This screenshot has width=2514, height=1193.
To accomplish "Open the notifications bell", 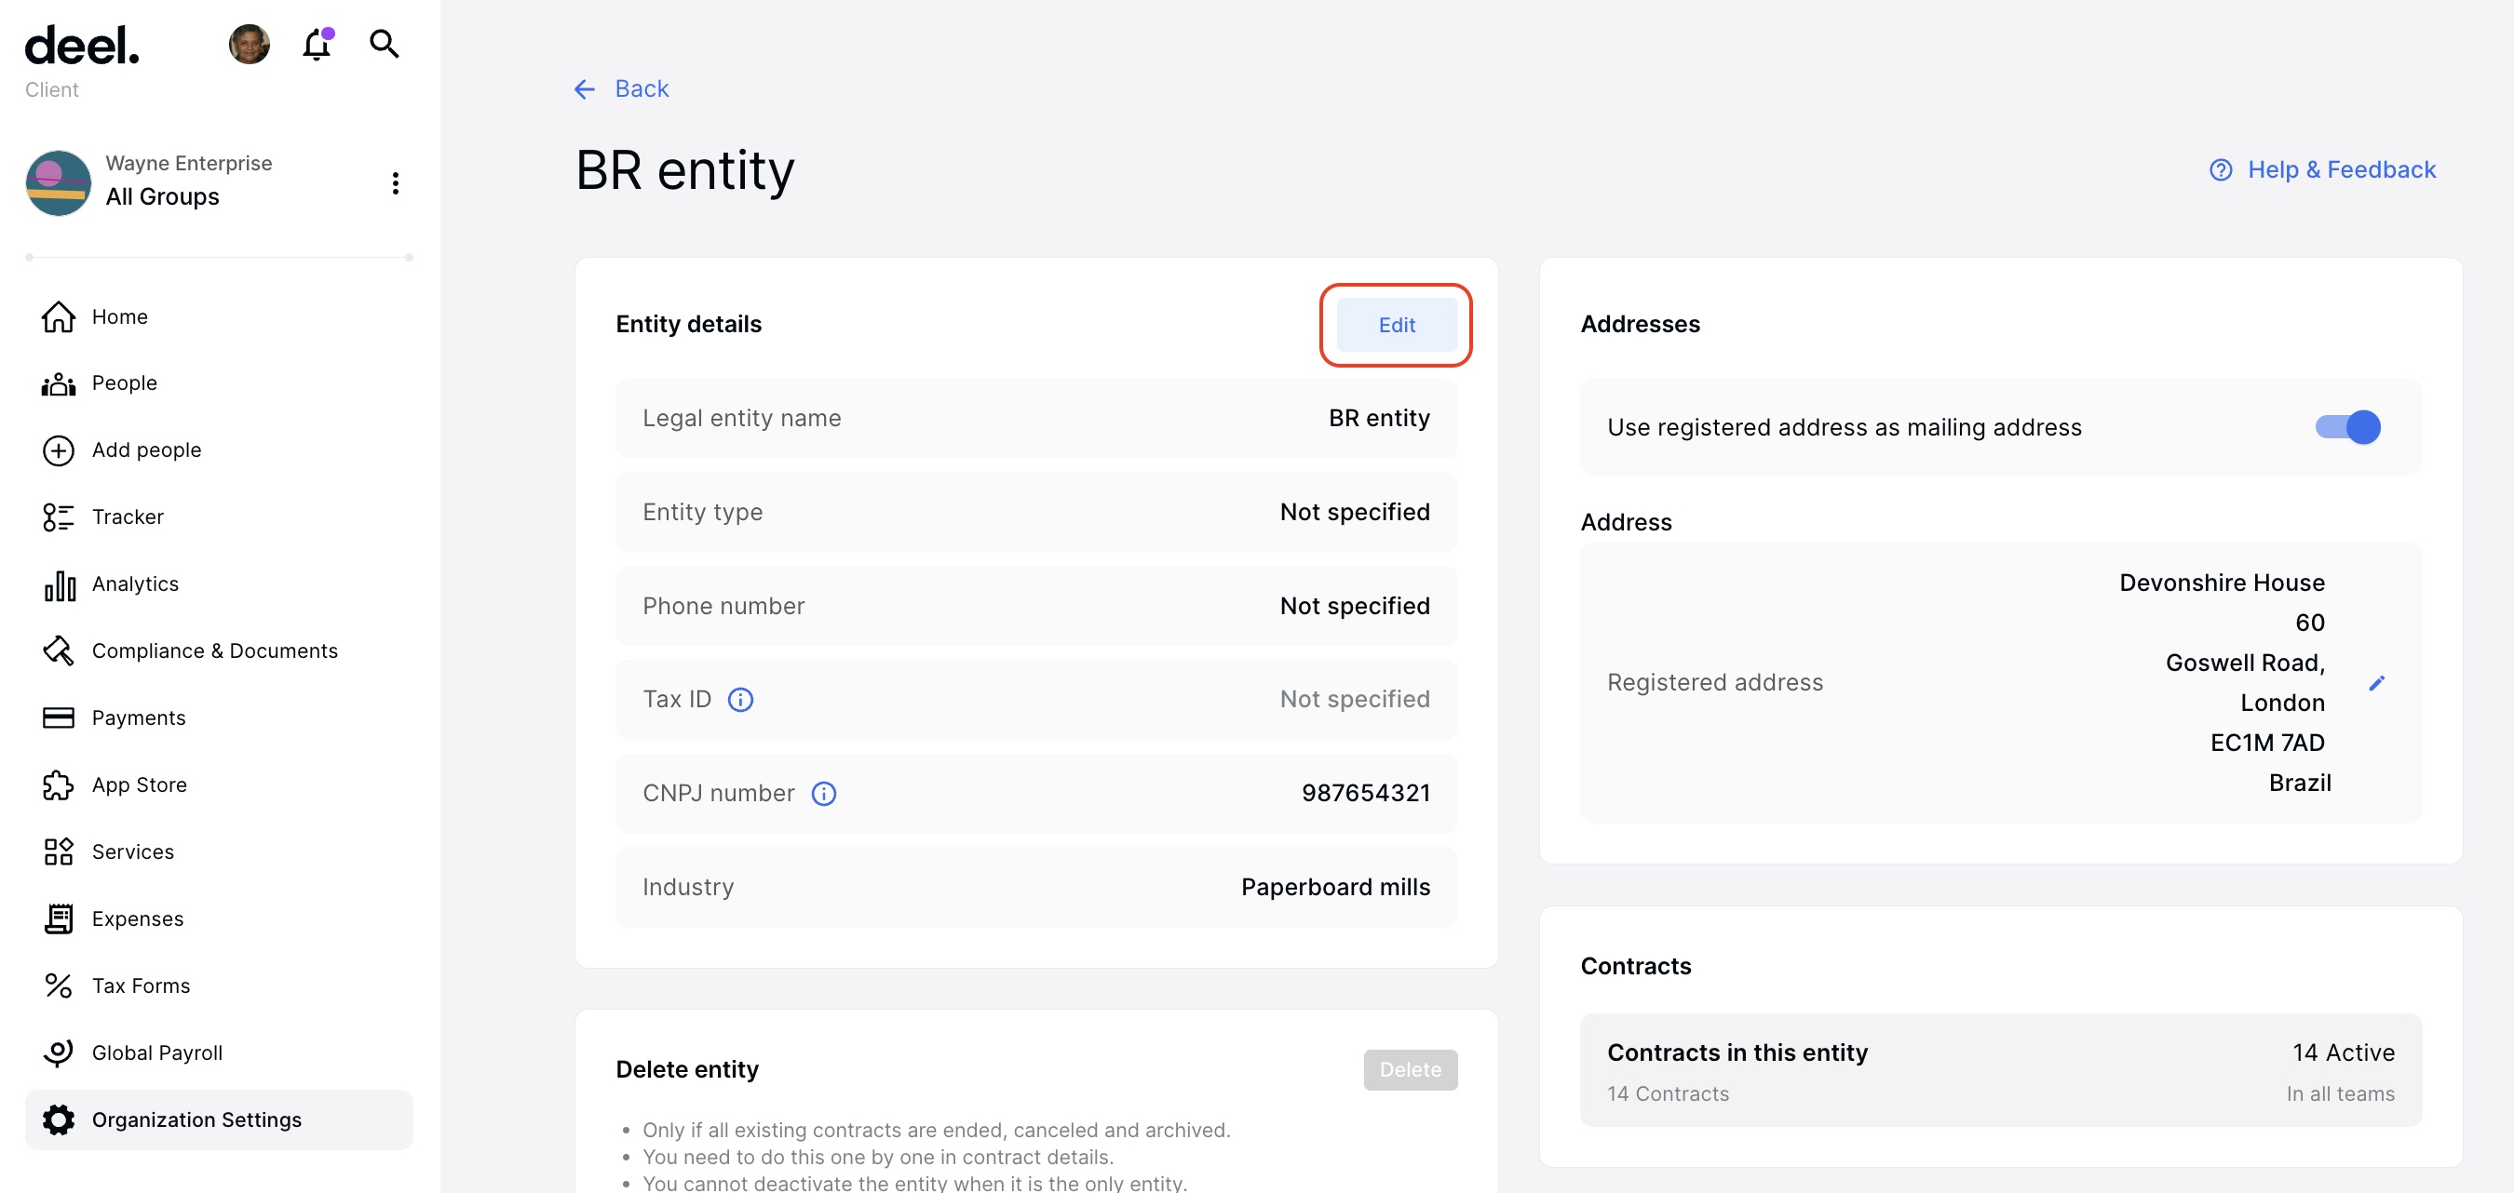I will (316, 44).
